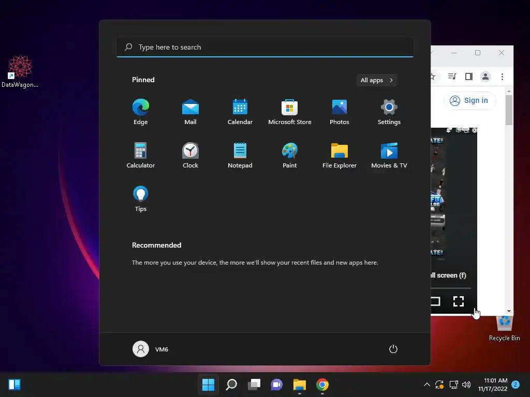
Task: Open the clock and date flyout
Action: (x=493, y=385)
